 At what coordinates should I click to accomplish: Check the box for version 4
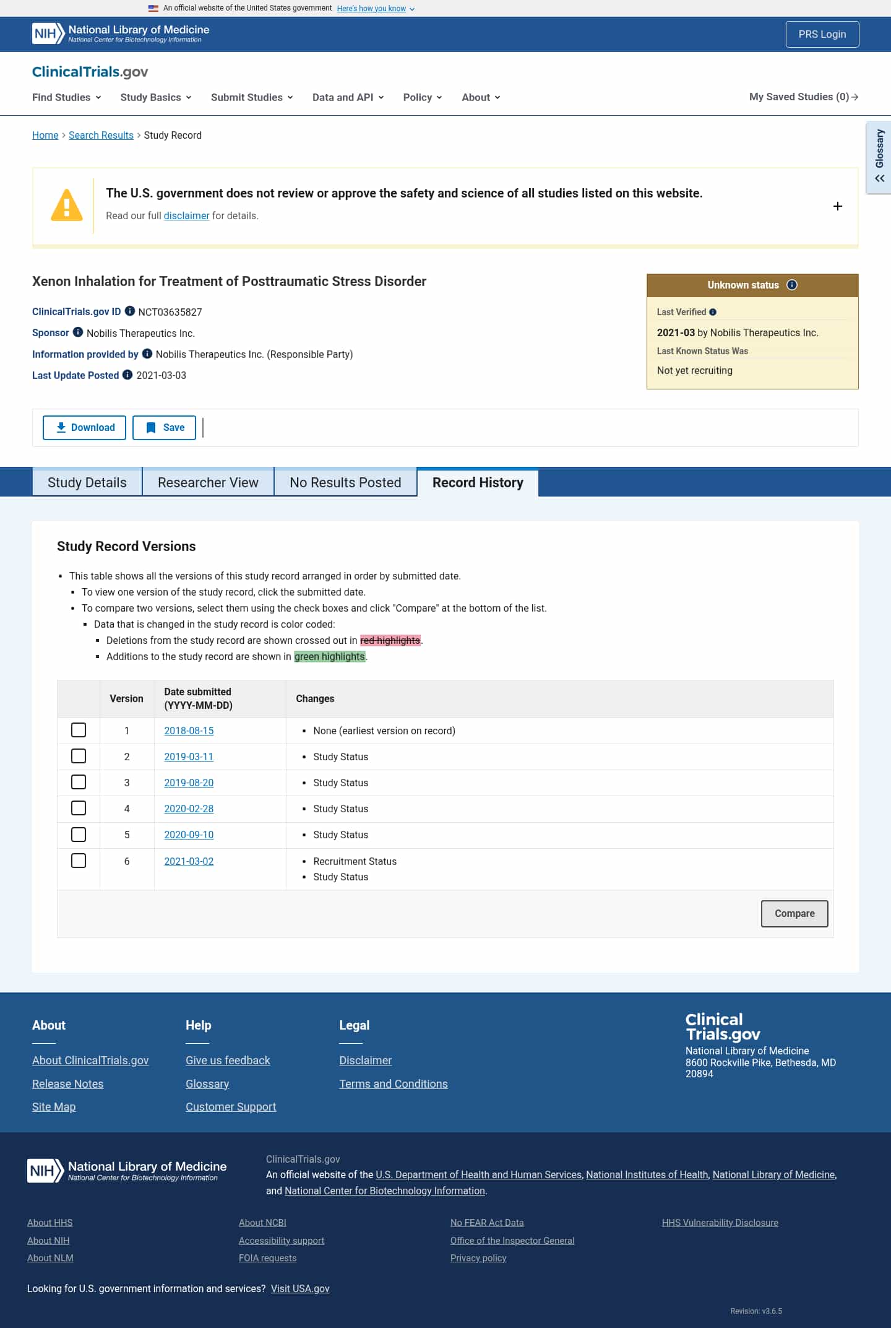tap(79, 808)
